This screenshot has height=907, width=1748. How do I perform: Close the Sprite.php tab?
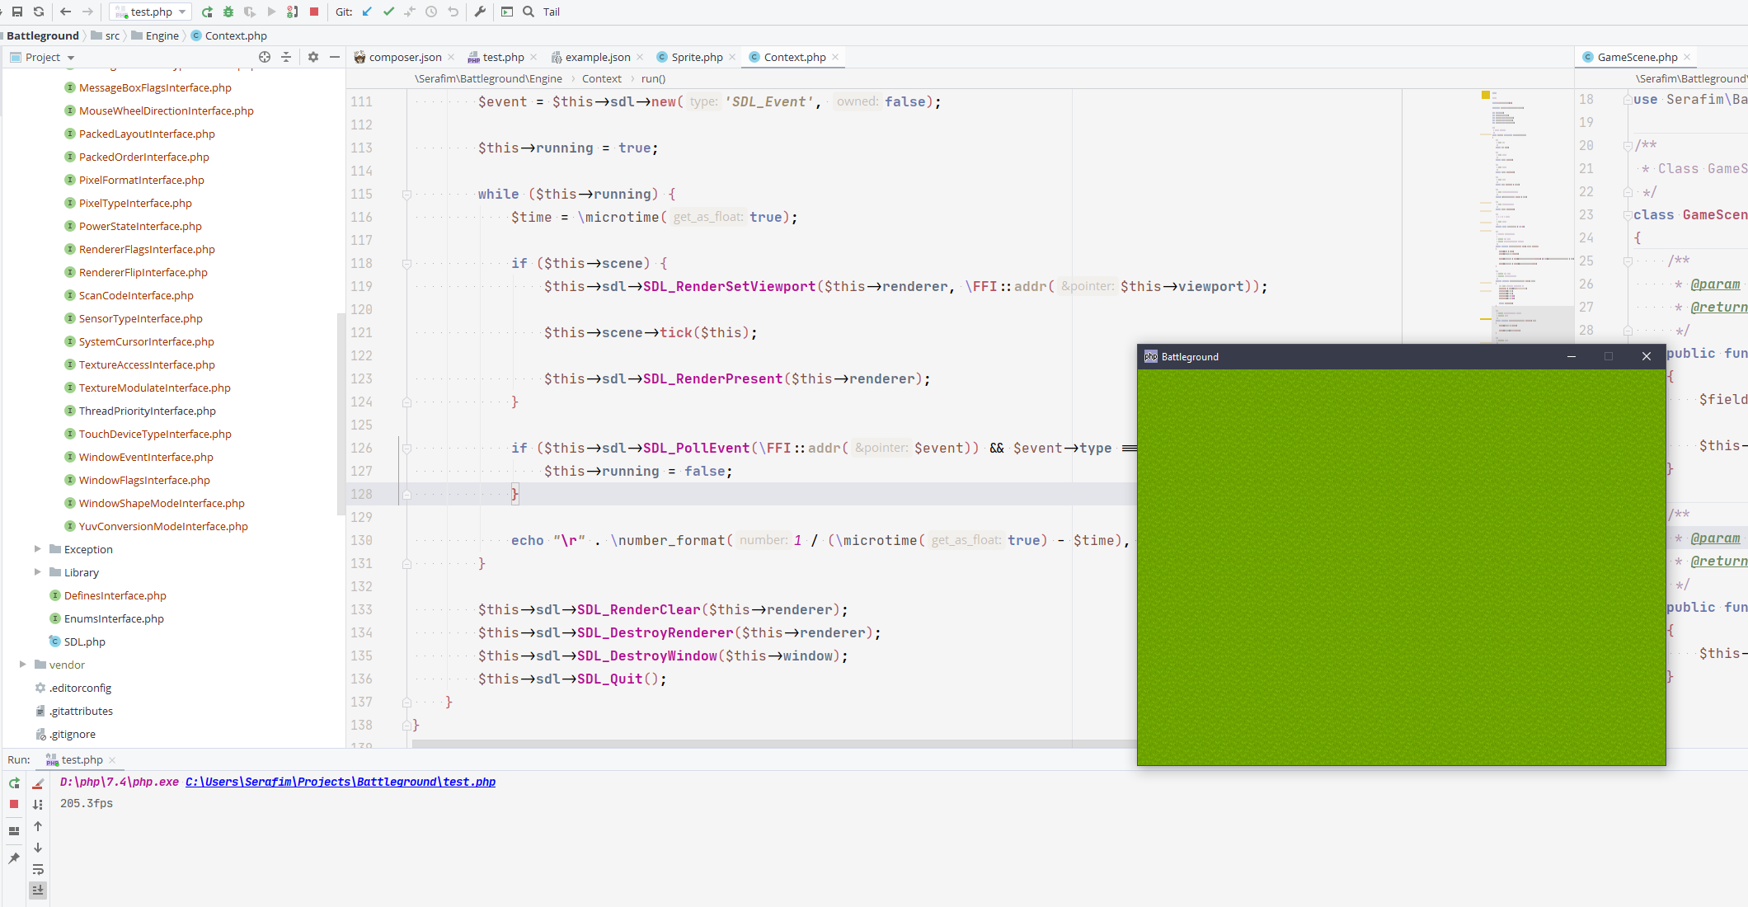[x=732, y=57]
